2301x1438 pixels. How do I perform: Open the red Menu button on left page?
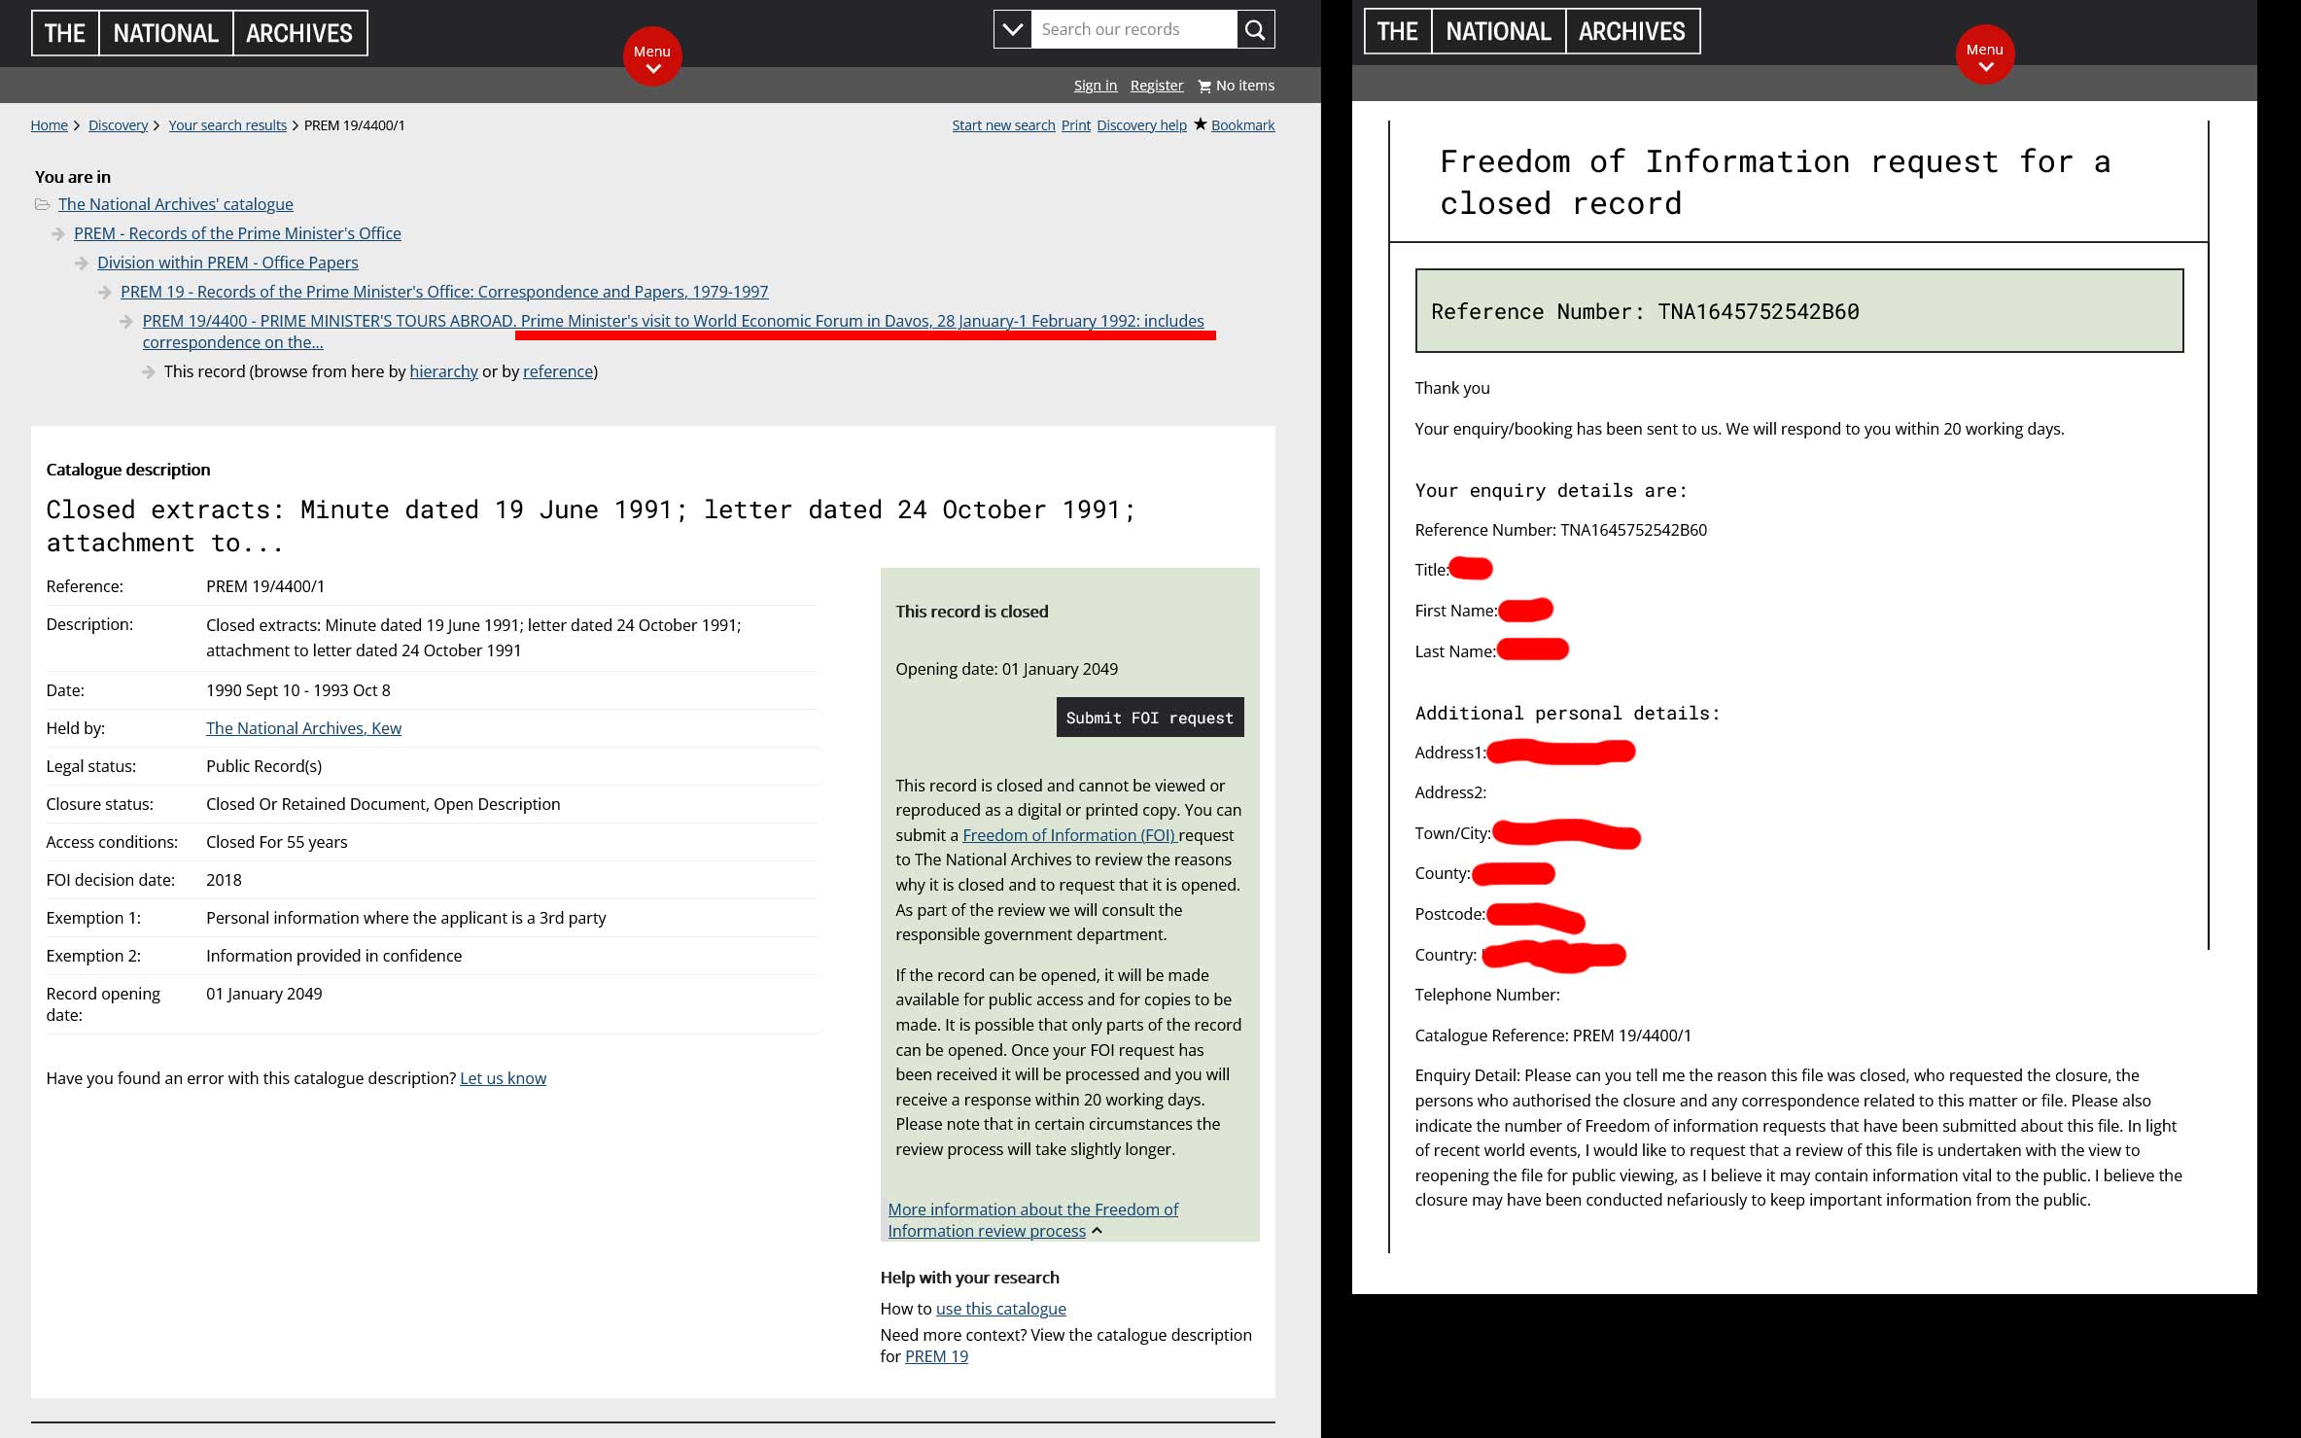(x=652, y=56)
